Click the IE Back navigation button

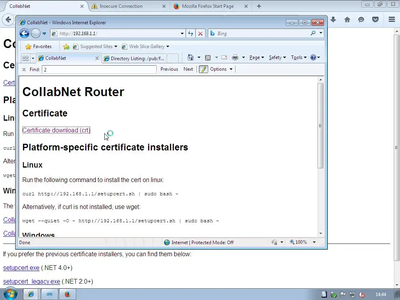coord(24,34)
